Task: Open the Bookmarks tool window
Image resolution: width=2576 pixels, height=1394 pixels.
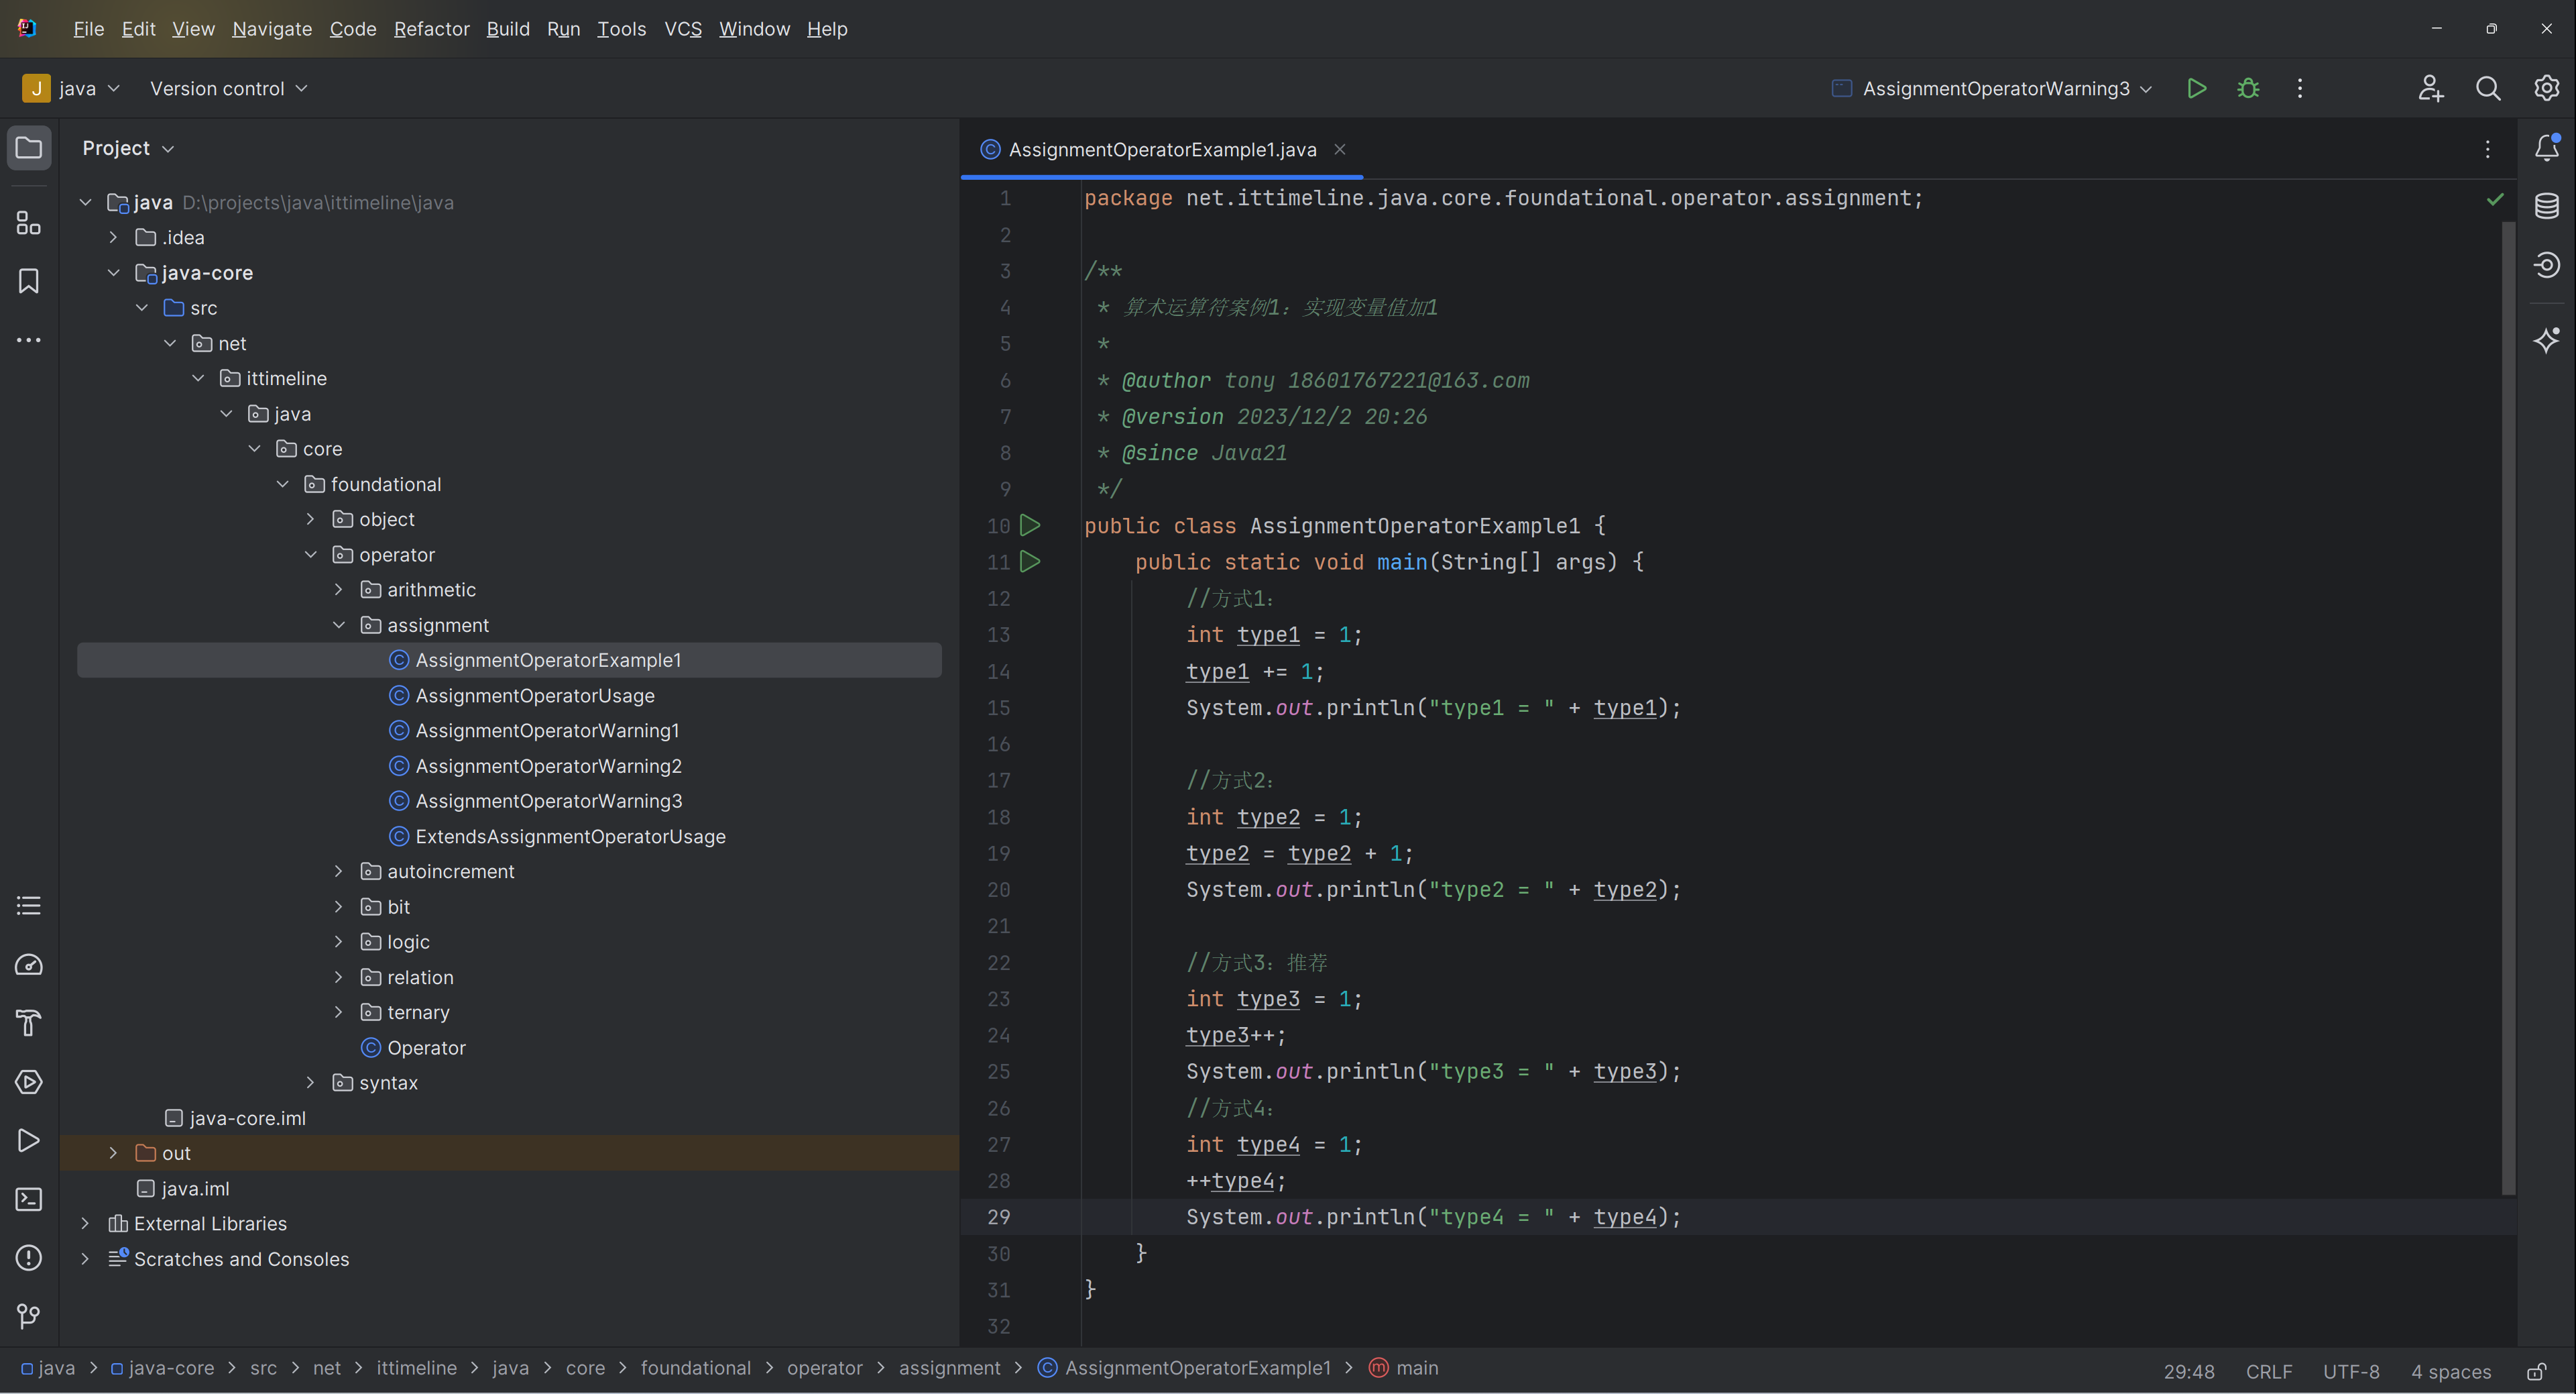Action: click(x=29, y=281)
